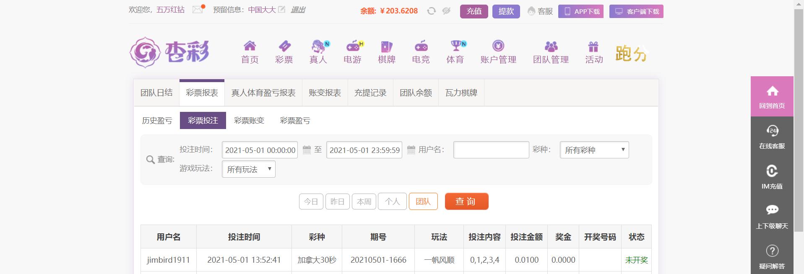Switch to 瓦力棋牌 tab
This screenshot has width=804, height=274.
[x=461, y=93]
